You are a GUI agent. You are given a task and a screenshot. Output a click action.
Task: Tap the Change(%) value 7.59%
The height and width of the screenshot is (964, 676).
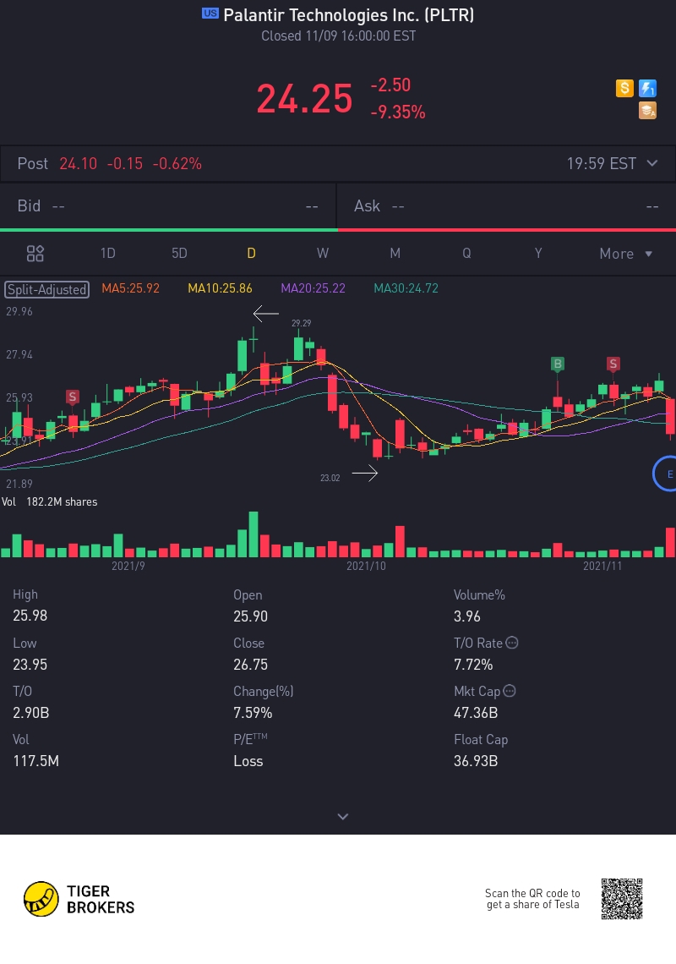pyautogui.click(x=253, y=713)
